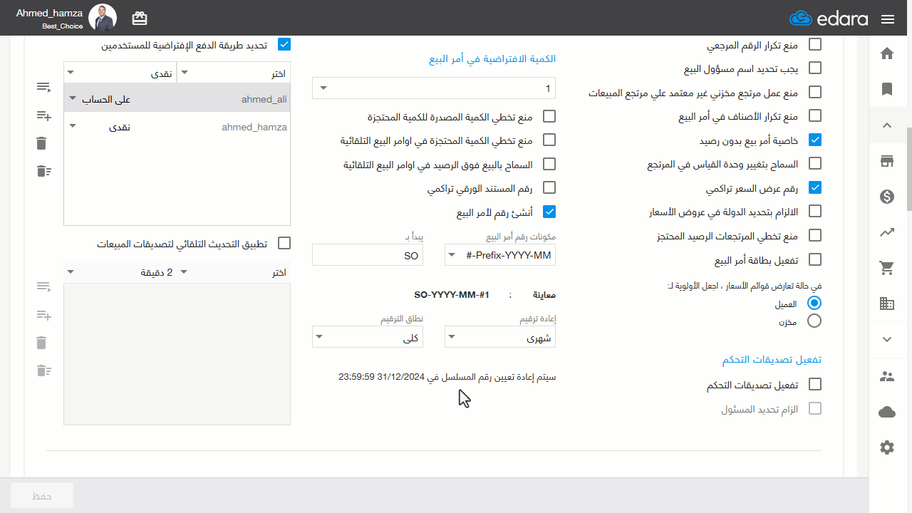The image size is (912, 513).
Task: Open the company building icon in sidebar
Action: 887,304
